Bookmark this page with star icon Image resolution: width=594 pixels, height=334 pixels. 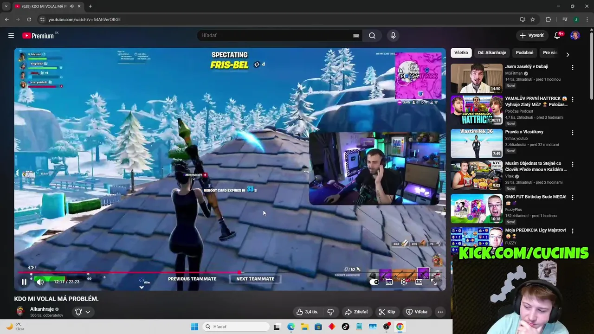533,19
